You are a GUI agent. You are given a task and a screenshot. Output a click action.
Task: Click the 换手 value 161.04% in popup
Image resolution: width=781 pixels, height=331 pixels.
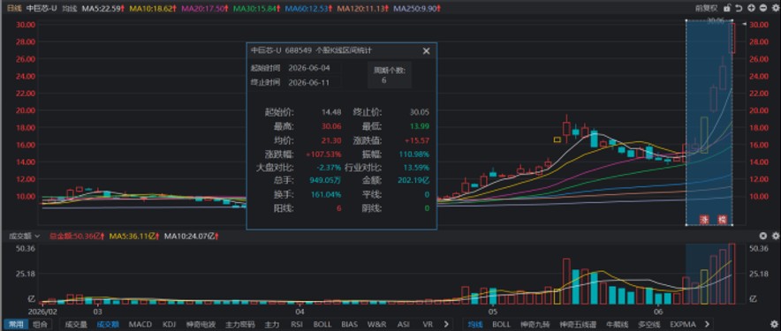[326, 194]
